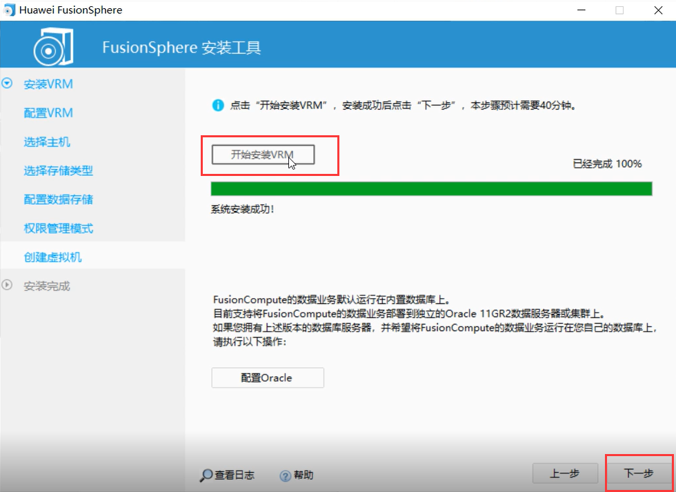Screen dimensions: 676x492
Task: Expand the 安装完成 section arrow
Action: pos(7,285)
